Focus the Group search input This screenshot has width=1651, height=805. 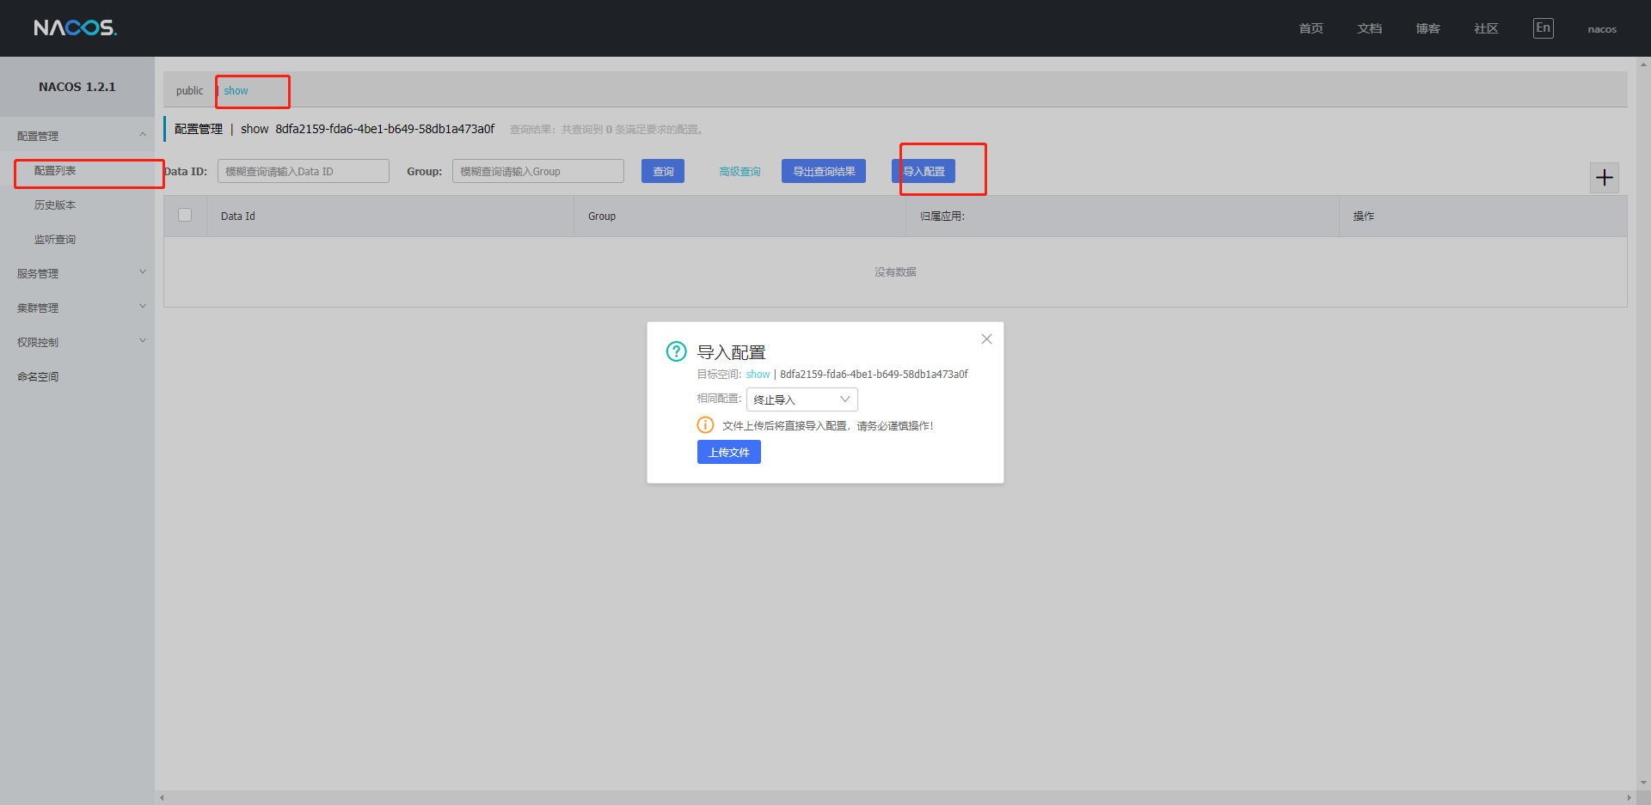point(538,171)
